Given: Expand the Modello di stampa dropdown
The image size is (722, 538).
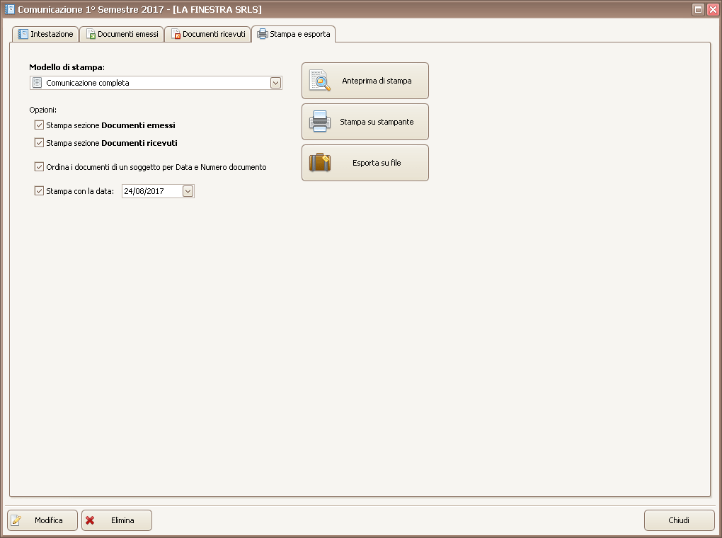Looking at the screenshot, I should pyautogui.click(x=275, y=83).
